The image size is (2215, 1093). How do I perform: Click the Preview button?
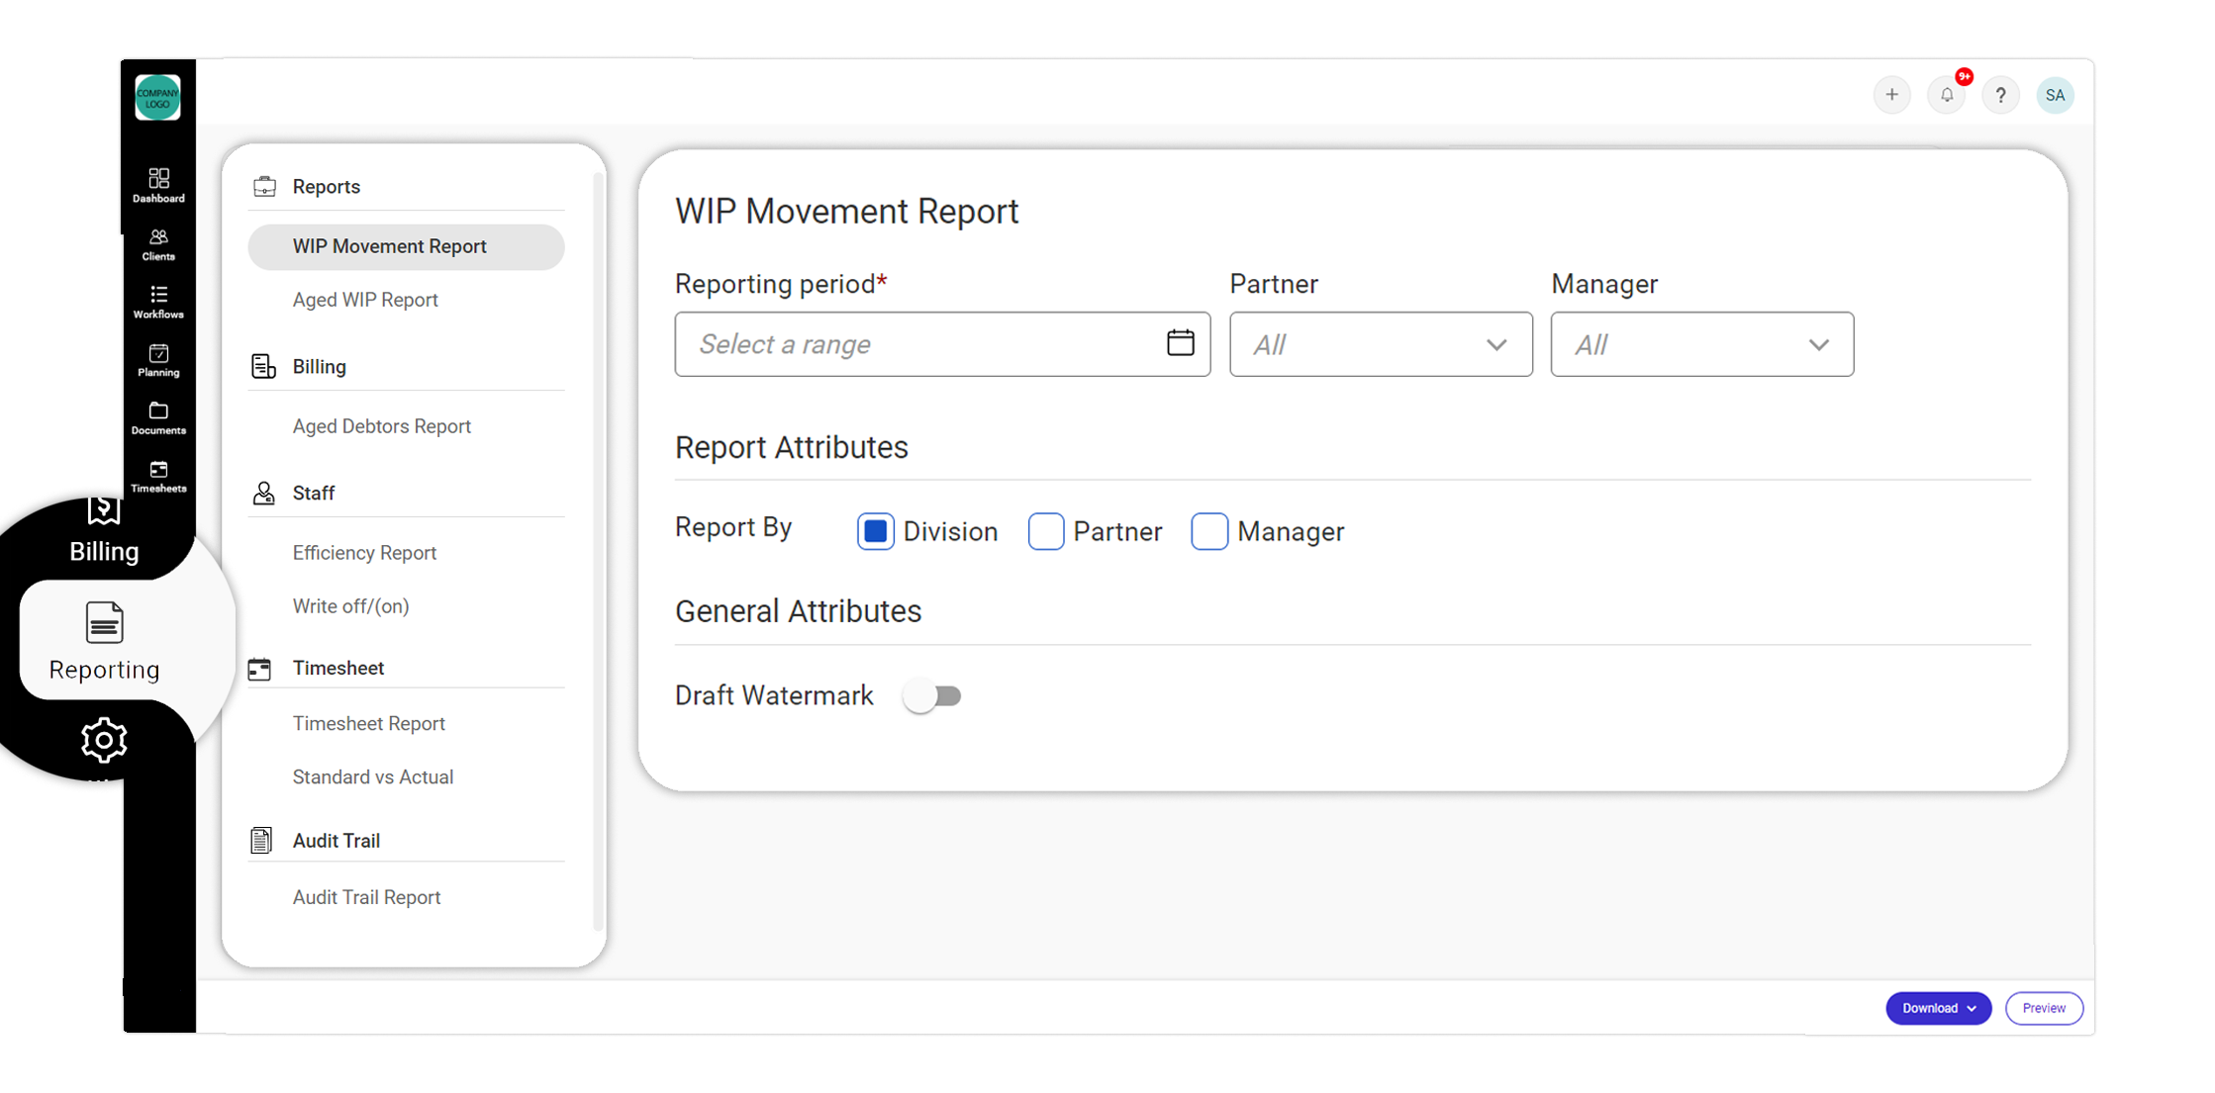point(2044,1008)
